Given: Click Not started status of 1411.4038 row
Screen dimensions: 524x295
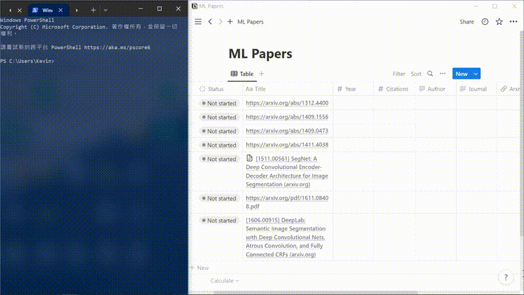Looking at the screenshot, I should [x=219, y=145].
